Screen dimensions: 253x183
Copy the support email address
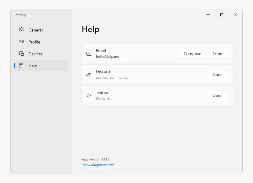217,54
